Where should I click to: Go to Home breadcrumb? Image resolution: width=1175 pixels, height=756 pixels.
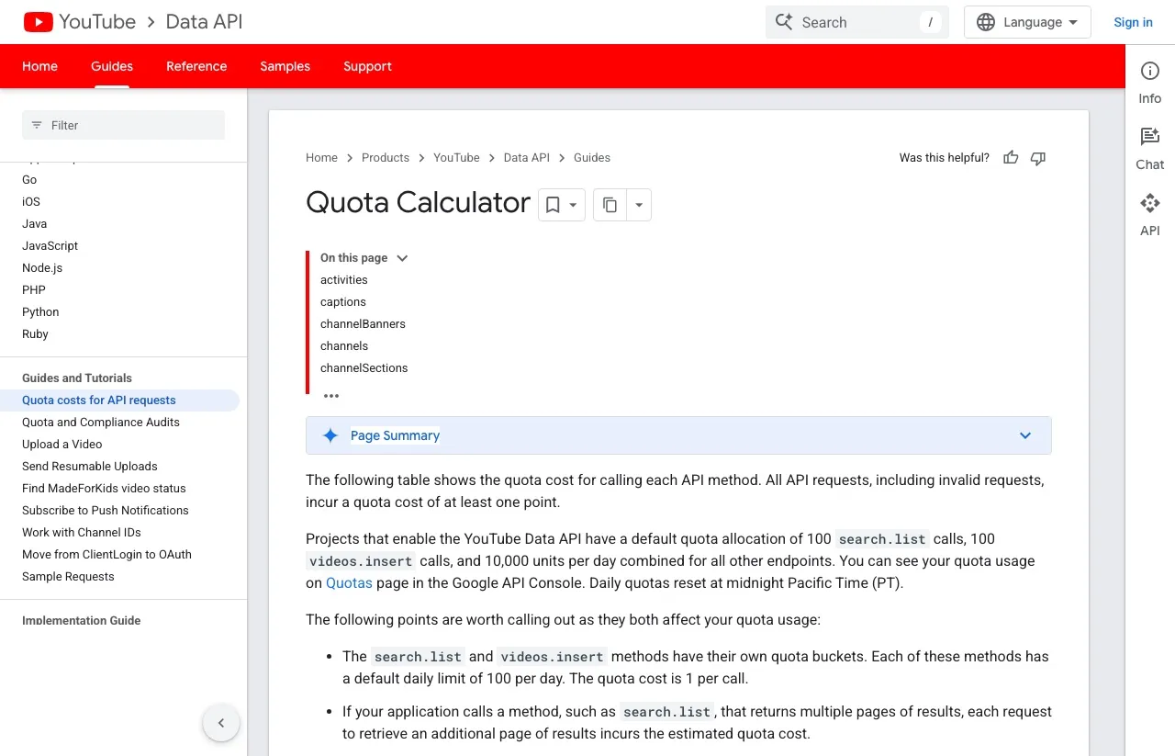pyautogui.click(x=321, y=158)
